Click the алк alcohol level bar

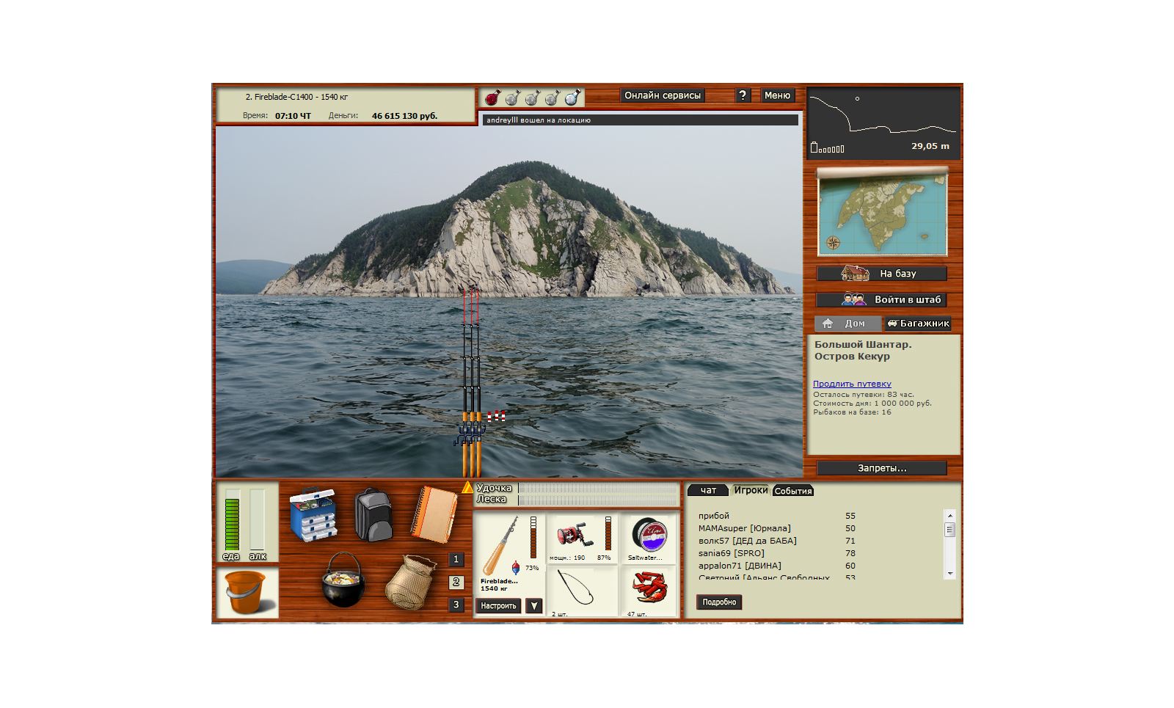pyautogui.click(x=257, y=519)
